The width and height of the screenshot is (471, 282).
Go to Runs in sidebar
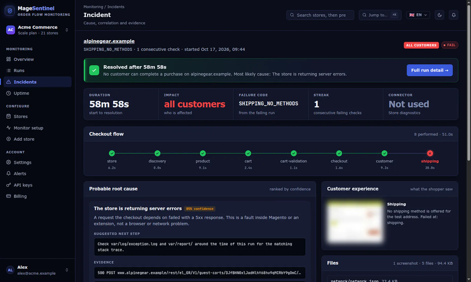click(x=37, y=70)
